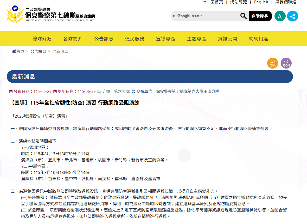Click 最新消息 breadcrumb text
Screen dimensions: 307x224
pyautogui.click(x=60, y=51)
